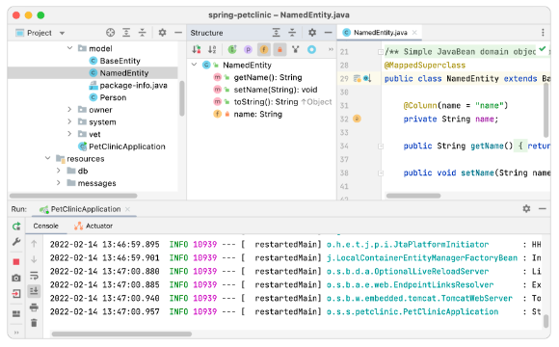Toggle Soft-Wrap in console
Screen dimensions: 559x347
[34, 276]
